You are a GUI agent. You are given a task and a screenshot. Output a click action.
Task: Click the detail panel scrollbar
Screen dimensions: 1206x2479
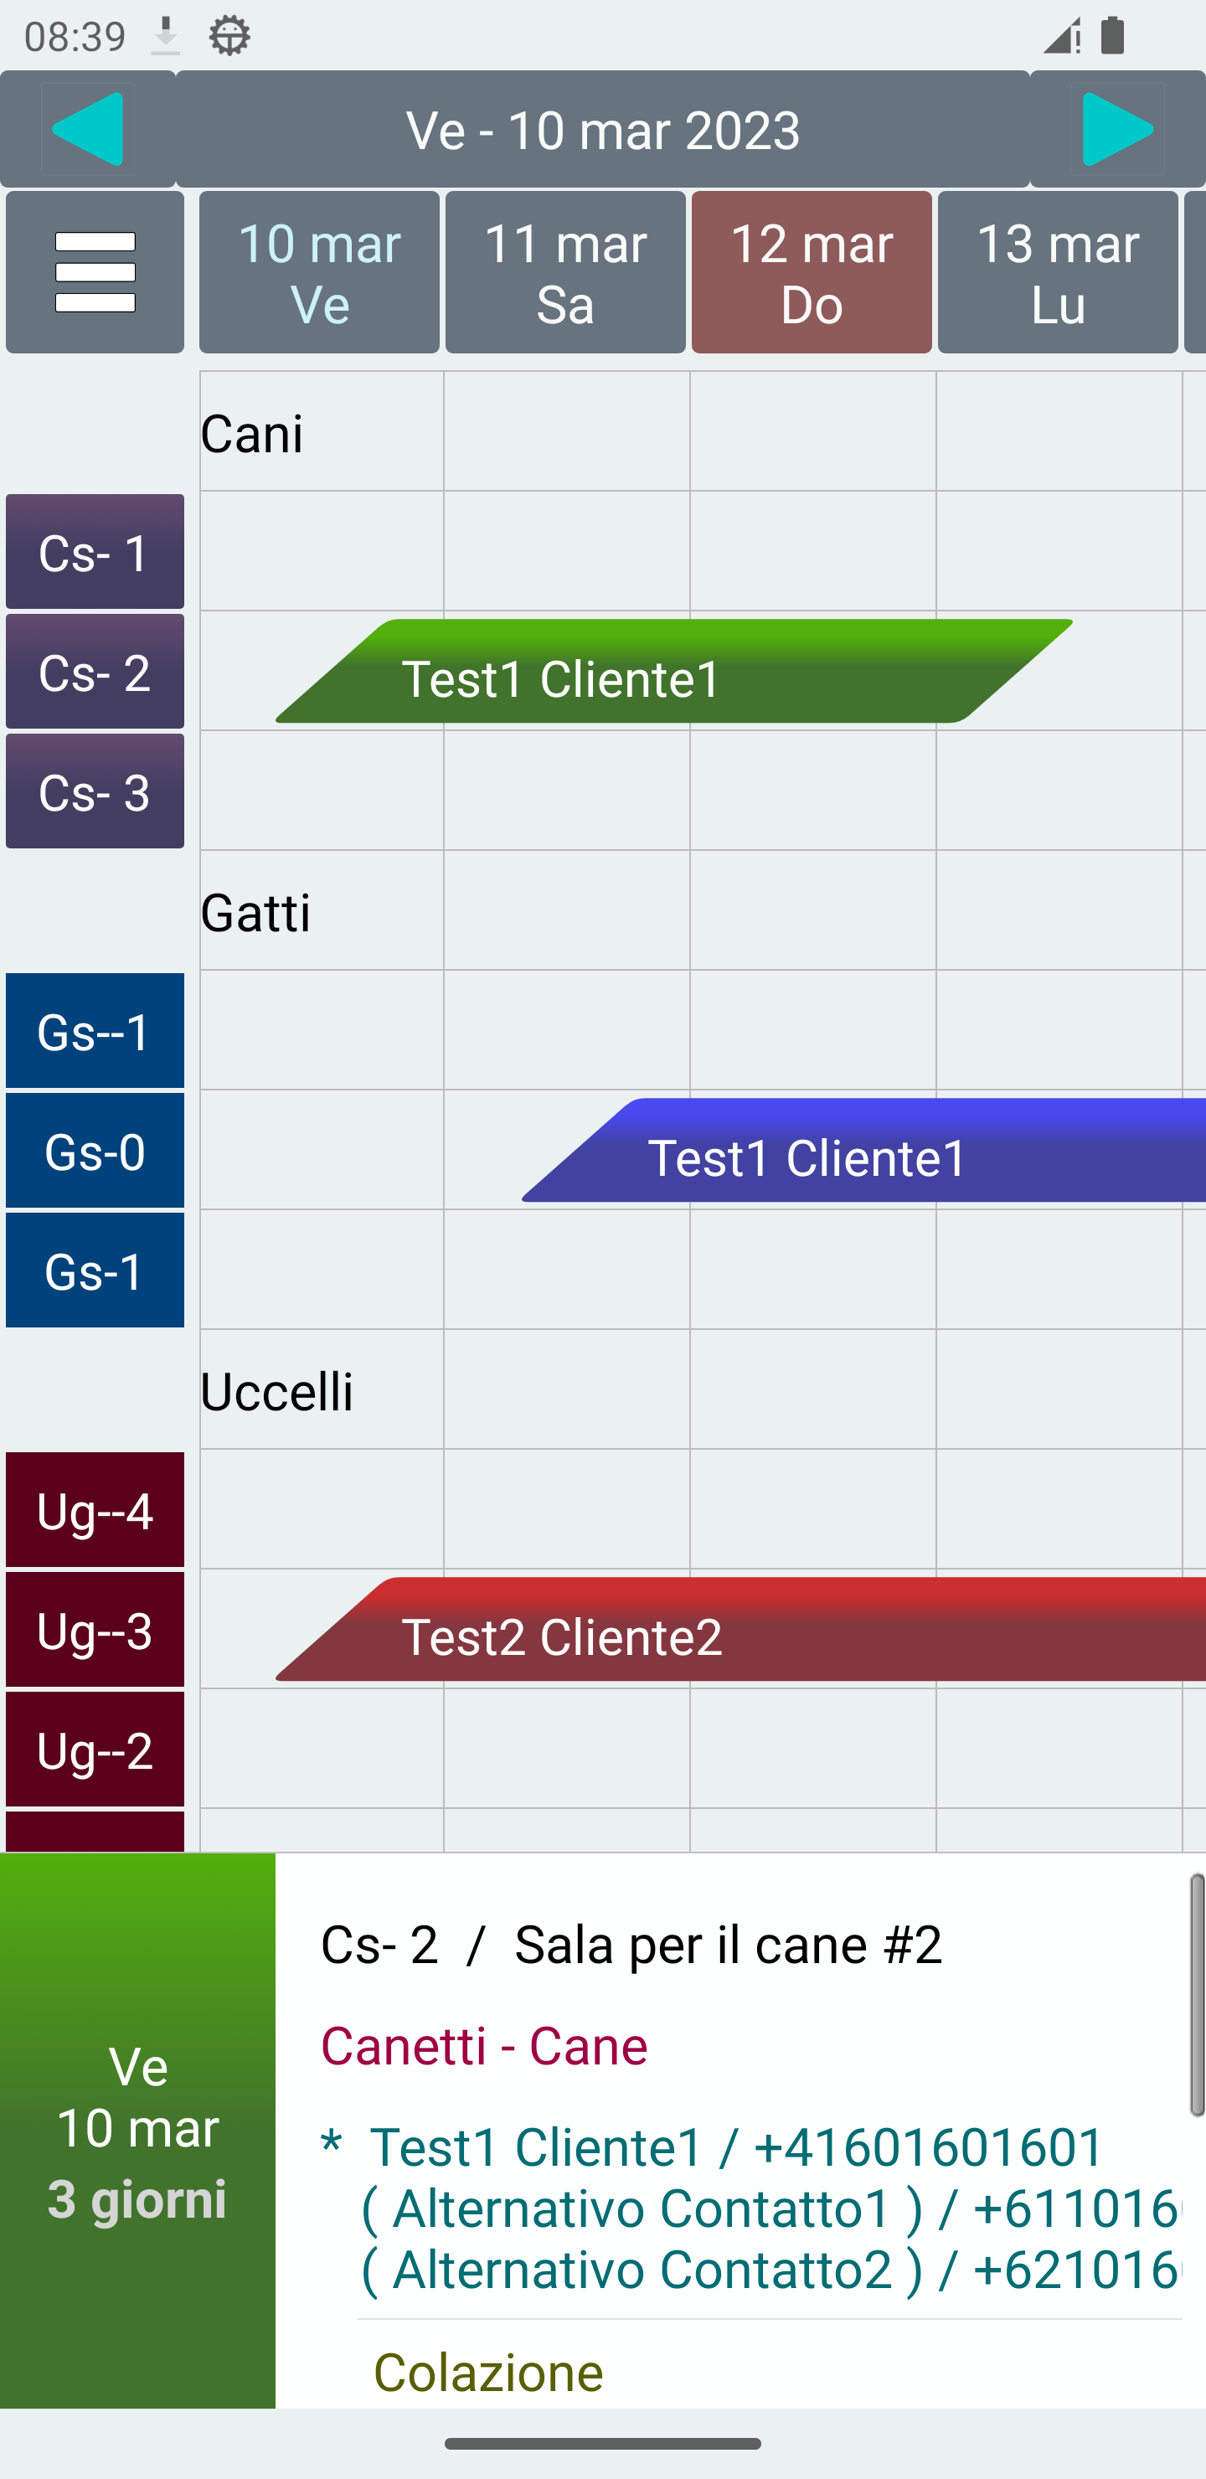pos(1197,1994)
